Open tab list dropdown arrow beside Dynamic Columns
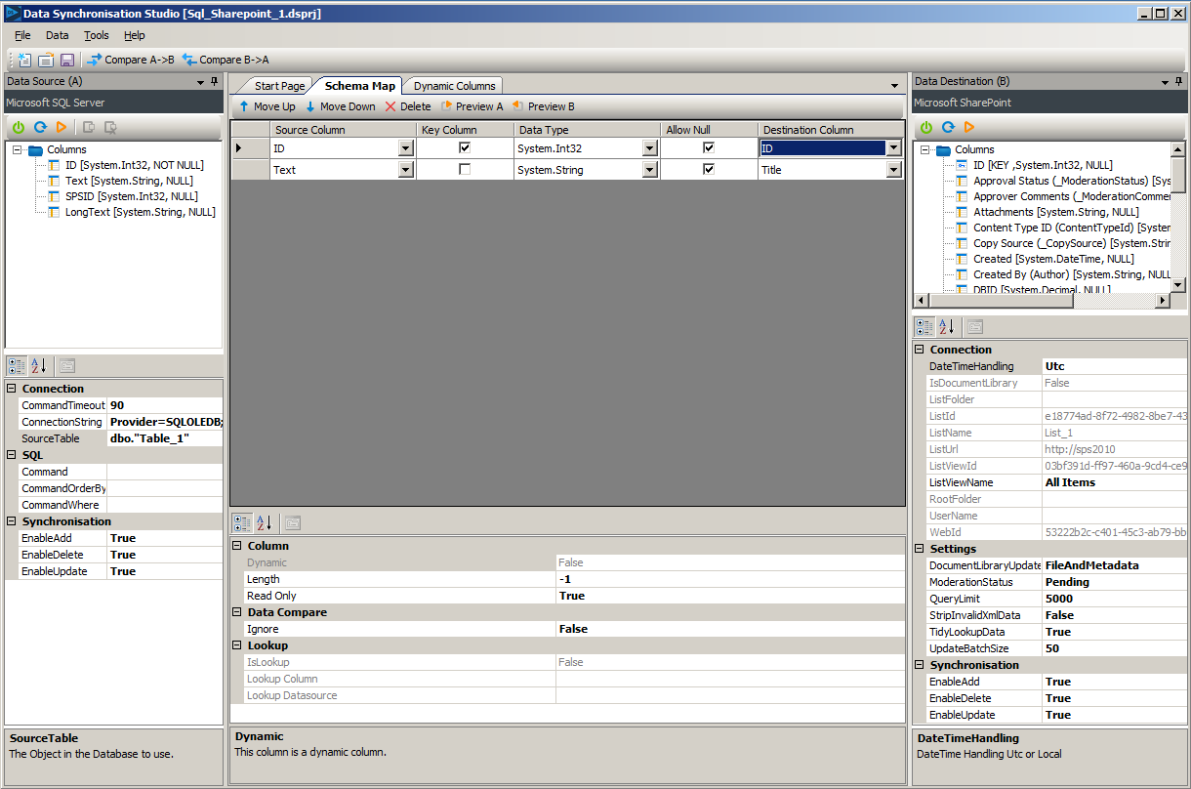Screen dimensions: 1191x789 [x=894, y=86]
